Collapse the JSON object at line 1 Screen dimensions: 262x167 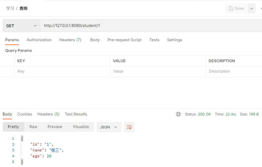click(x=22, y=138)
